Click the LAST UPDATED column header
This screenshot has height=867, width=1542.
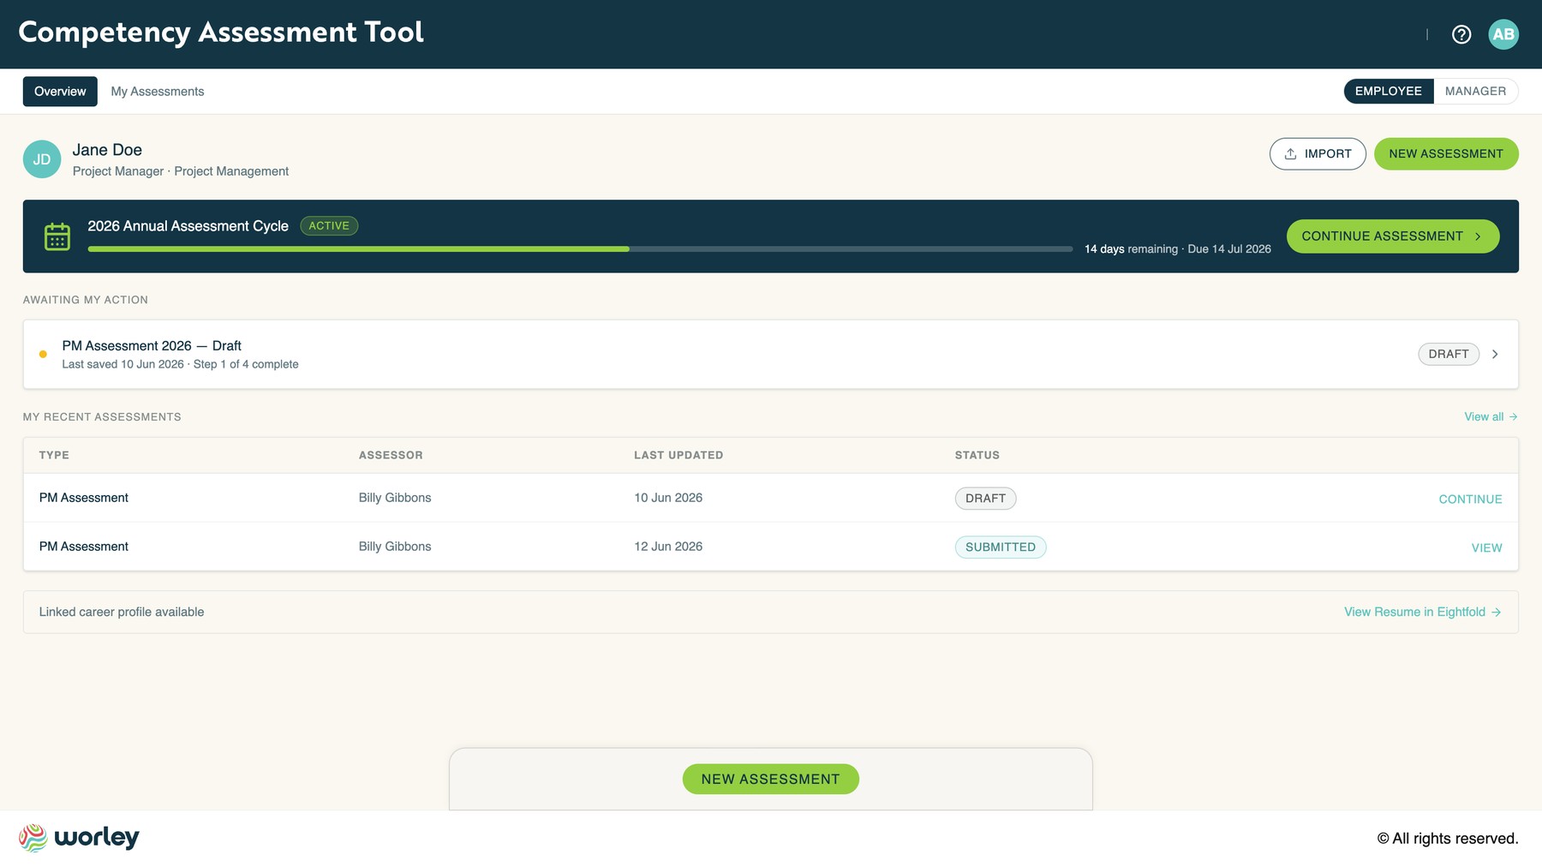(678, 456)
